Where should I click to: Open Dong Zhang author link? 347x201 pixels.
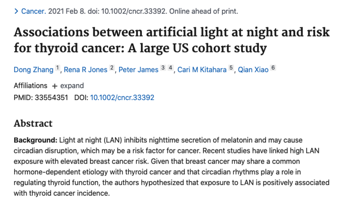(x=33, y=70)
